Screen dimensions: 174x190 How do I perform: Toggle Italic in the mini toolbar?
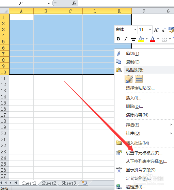click(126, 39)
